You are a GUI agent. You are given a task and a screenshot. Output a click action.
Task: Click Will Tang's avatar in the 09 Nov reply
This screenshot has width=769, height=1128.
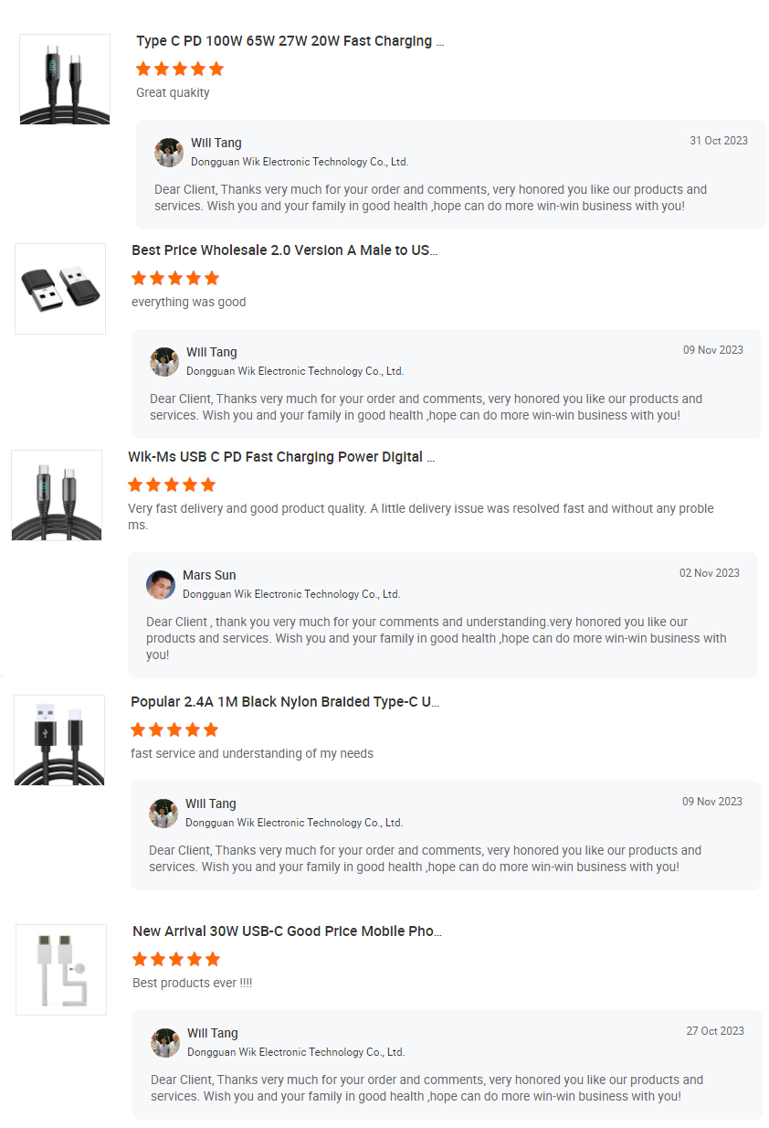pos(164,362)
